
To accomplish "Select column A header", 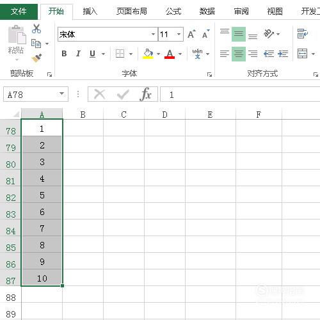I will click(42, 115).
